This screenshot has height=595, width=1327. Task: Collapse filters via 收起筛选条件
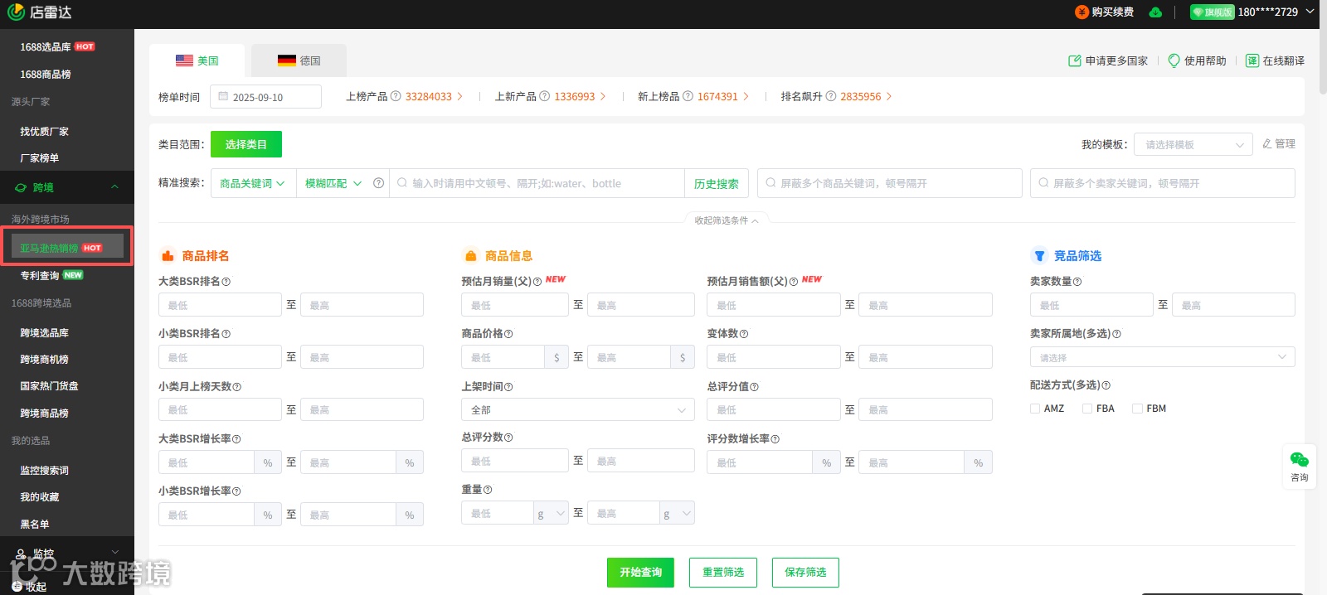point(727,220)
